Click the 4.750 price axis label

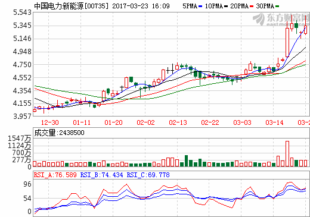pos(22,65)
